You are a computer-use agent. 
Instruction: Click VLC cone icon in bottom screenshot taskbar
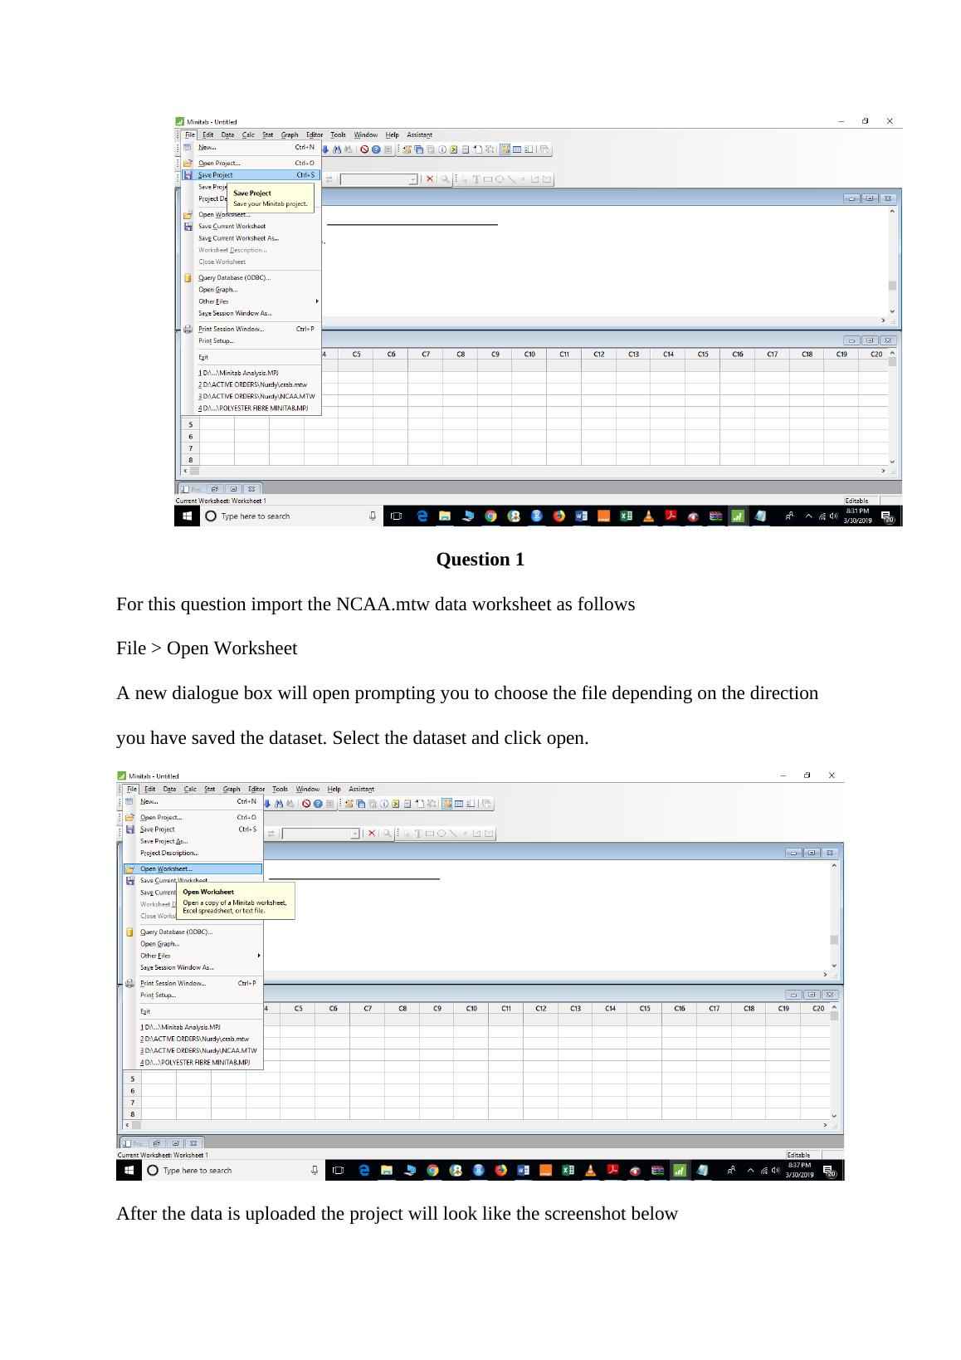click(591, 1171)
